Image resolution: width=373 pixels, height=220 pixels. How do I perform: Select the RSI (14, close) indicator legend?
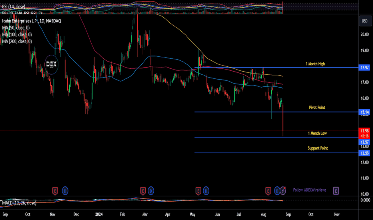[14, 7]
